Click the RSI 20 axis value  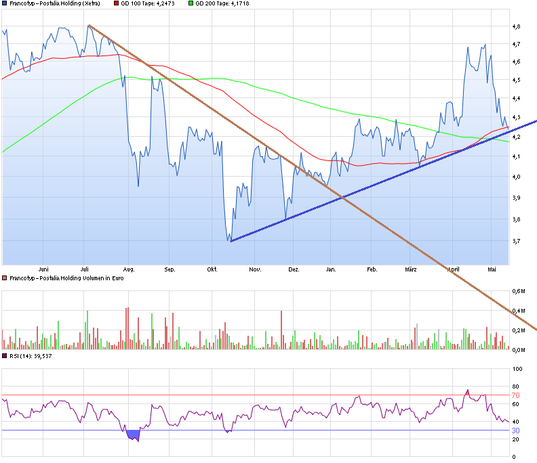[x=515, y=439]
